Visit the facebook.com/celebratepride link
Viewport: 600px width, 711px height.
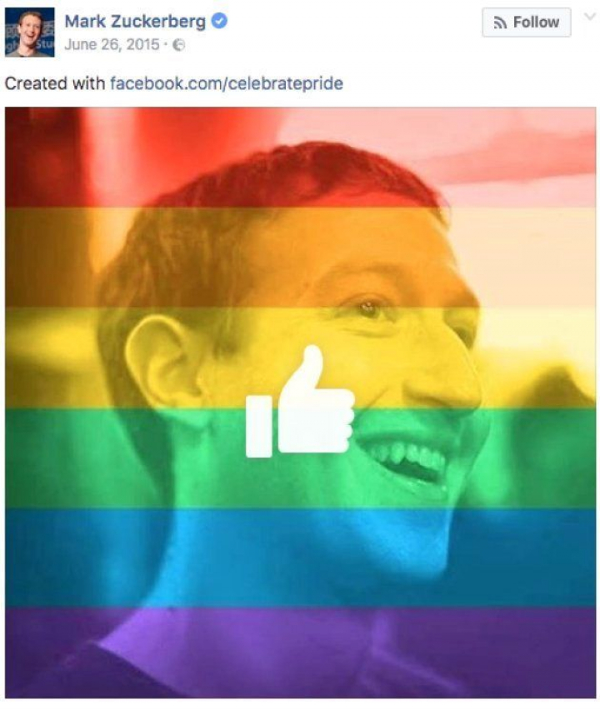(227, 83)
